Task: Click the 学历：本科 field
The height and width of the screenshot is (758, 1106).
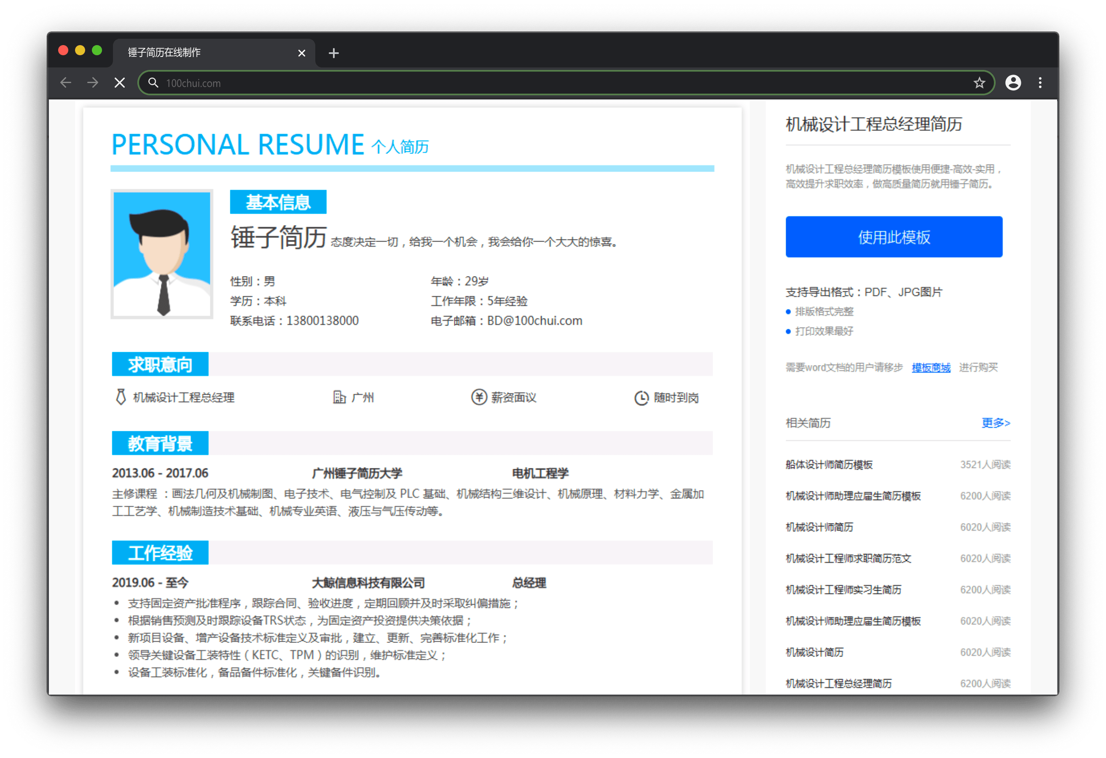Action: pyautogui.click(x=258, y=301)
